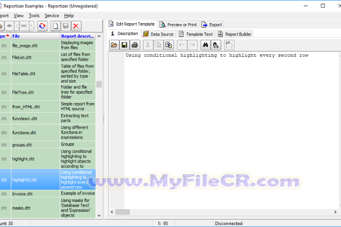The height and width of the screenshot is (227, 341).
Task: Switch to Preview or Print tab
Action: [178, 25]
